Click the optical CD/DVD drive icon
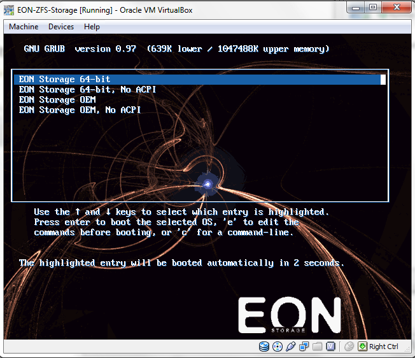The image size is (415, 358). coord(278,347)
